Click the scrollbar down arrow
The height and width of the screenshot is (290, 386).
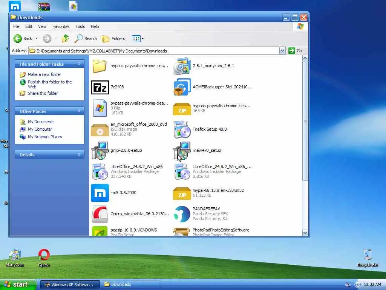[x=305, y=233]
